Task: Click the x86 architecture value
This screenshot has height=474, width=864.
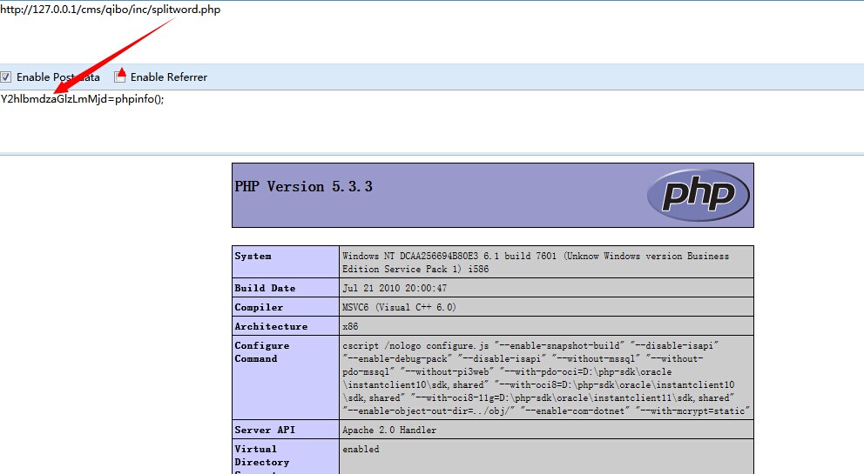Action: click(x=350, y=326)
